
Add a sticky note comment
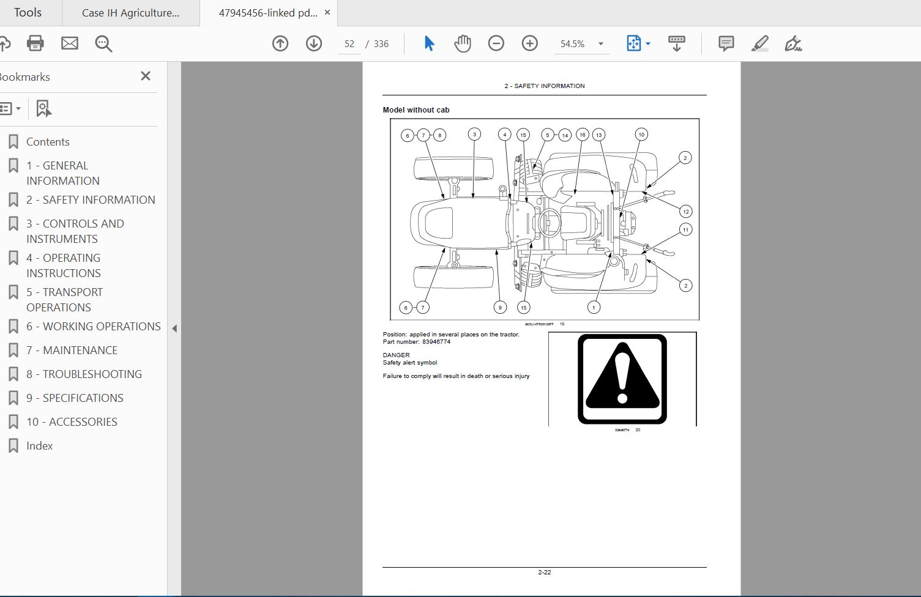(x=726, y=43)
